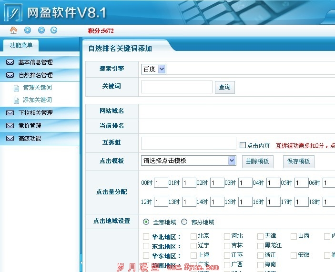This screenshot has height=272, width=335.
Task: Click the document icon beside 管理关键词
Action: (x=16, y=88)
